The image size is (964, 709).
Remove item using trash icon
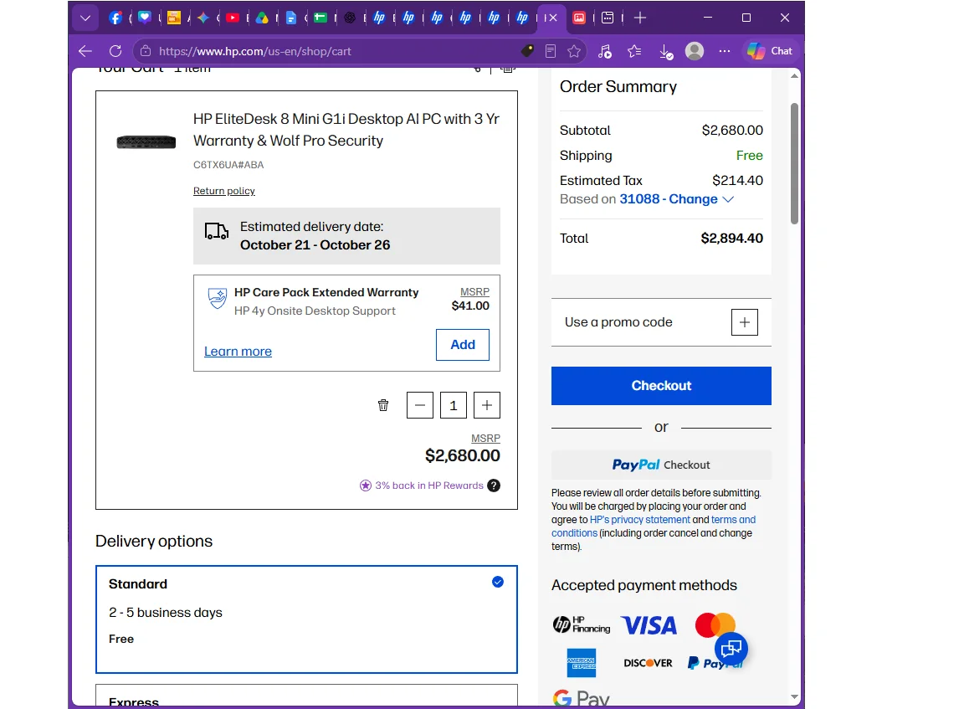(383, 405)
